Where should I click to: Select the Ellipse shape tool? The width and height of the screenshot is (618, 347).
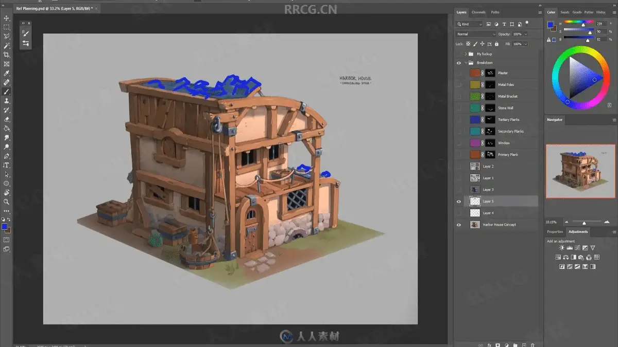[7, 184]
